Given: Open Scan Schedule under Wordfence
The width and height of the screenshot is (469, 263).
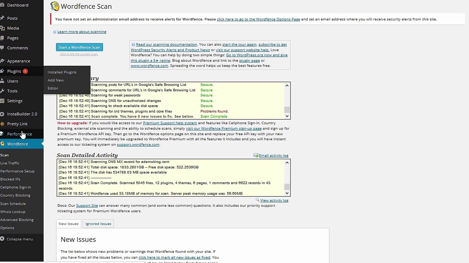Looking at the screenshot, I should click(13, 204).
